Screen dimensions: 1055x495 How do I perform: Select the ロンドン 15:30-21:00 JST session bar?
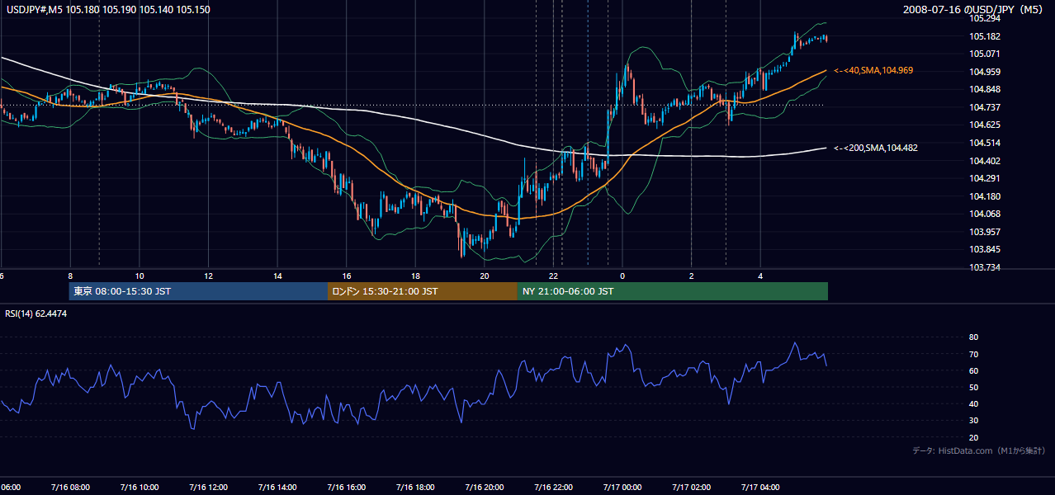click(x=423, y=291)
